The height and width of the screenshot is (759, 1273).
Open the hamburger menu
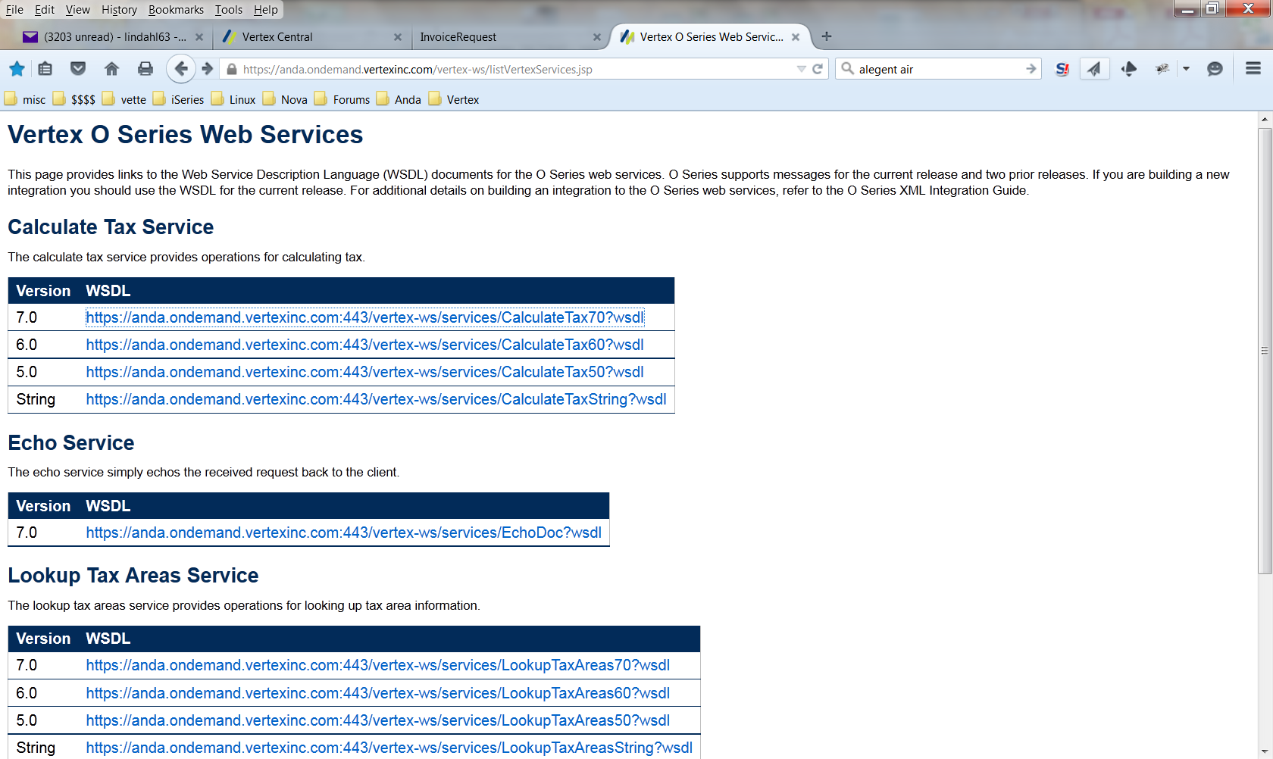pyautogui.click(x=1253, y=69)
